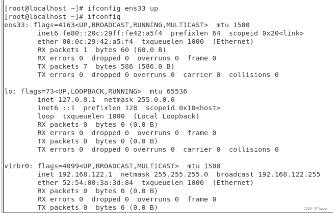
Task: Click the ens33 interface name
Action: [15, 25]
